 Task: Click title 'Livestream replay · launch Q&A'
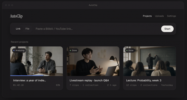point(89,80)
